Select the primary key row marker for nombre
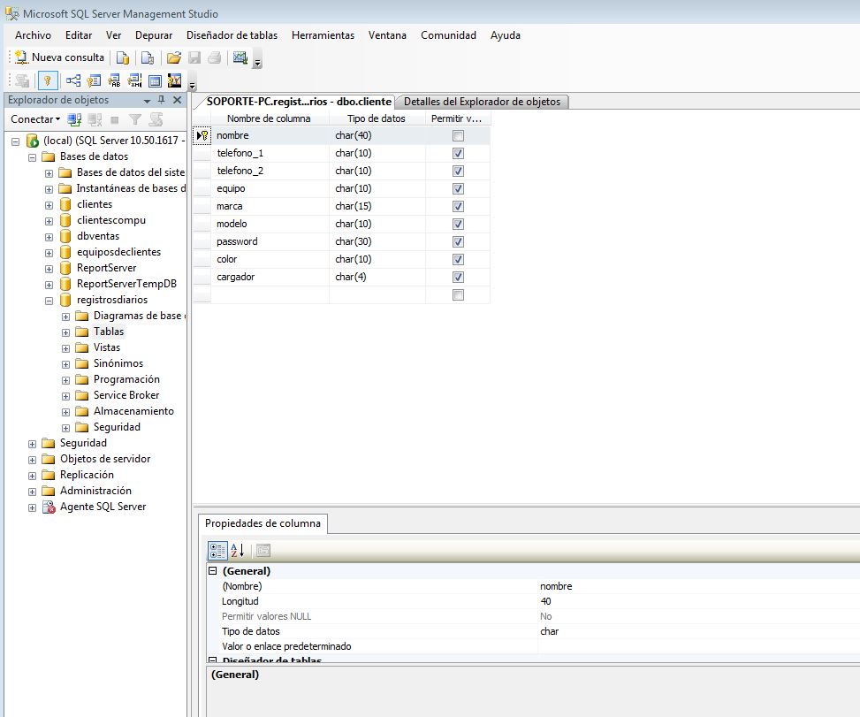Image resolution: width=860 pixels, height=717 pixels. click(x=202, y=135)
